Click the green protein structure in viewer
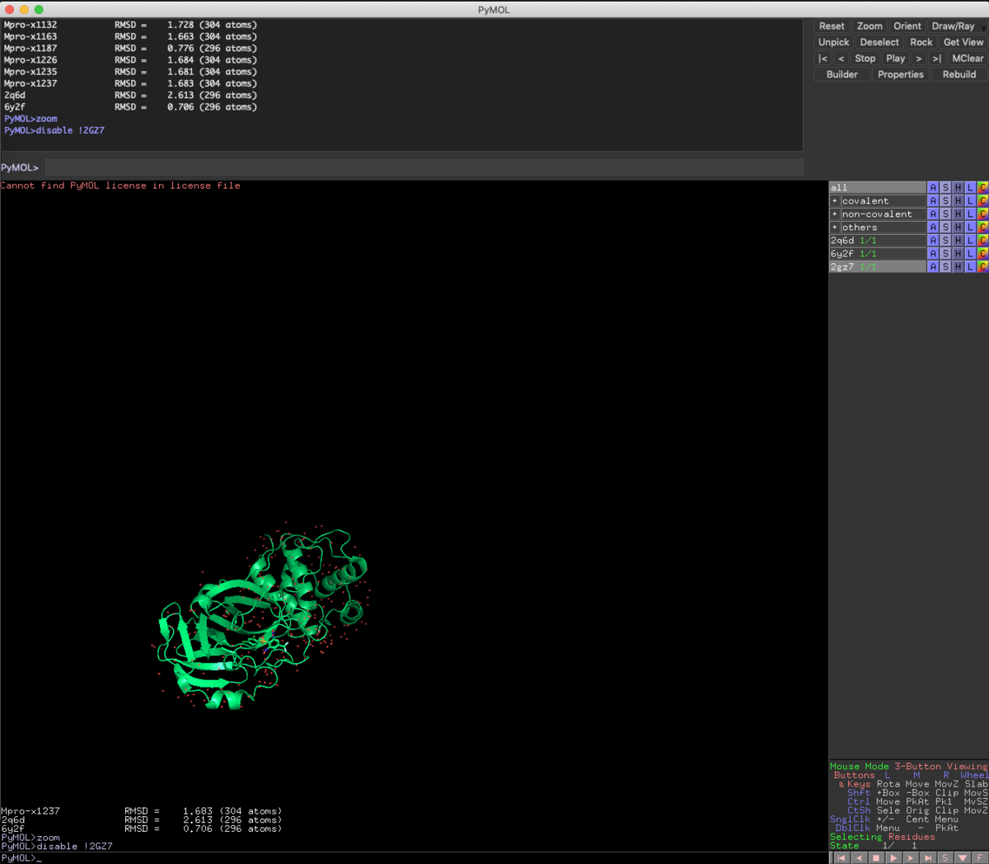This screenshot has width=989, height=864. [x=261, y=617]
